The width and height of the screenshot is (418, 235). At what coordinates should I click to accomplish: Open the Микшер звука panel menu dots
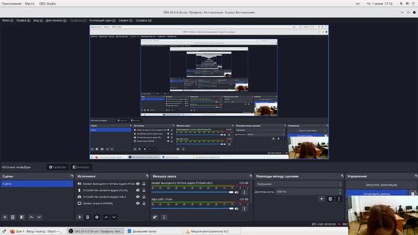pyautogui.click(x=164, y=217)
